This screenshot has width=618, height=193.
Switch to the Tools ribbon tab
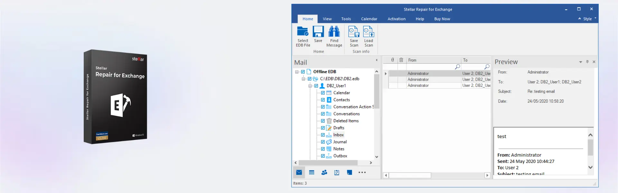(x=346, y=19)
